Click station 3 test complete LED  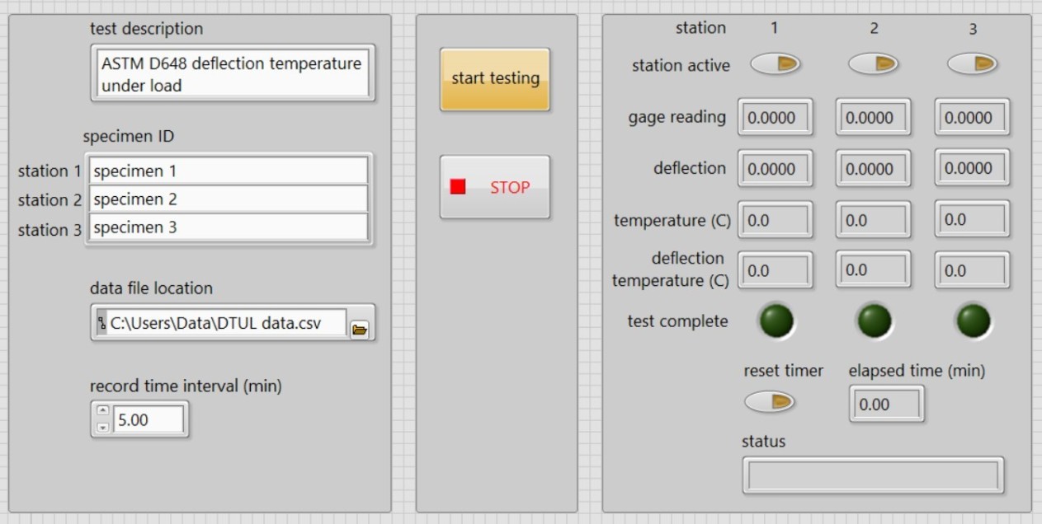click(971, 322)
